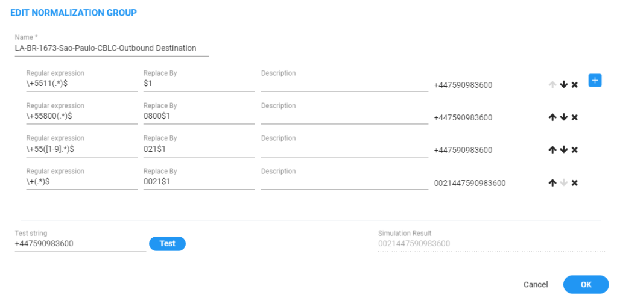Edit the group Name field
Screen dimensions: 617x301
(112, 48)
